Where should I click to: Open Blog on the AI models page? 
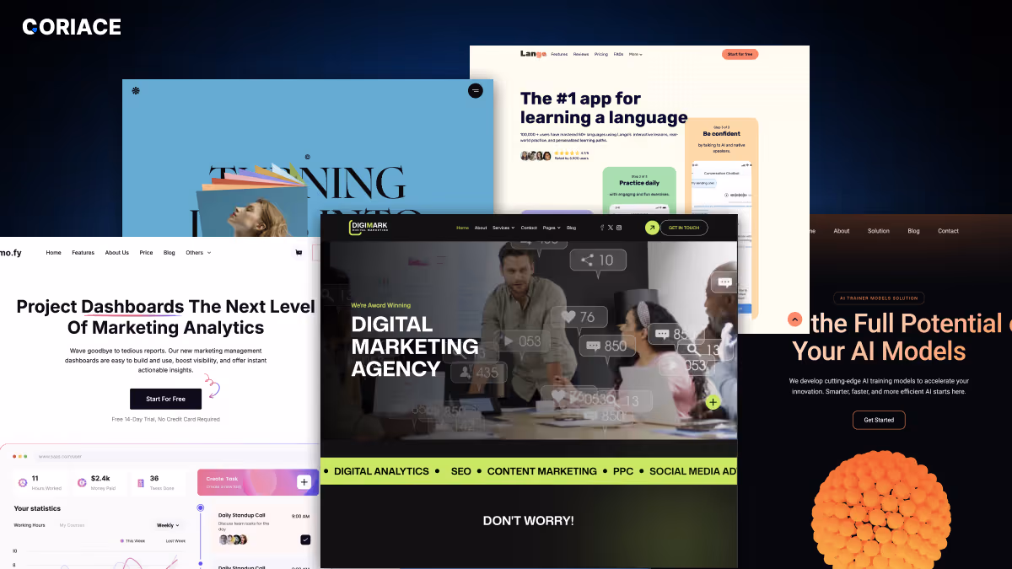(913, 230)
